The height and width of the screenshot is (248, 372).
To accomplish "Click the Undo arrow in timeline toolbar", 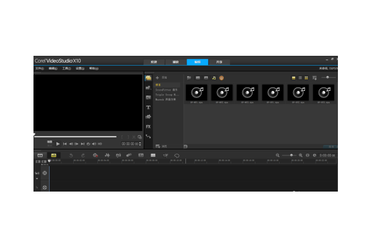I will click(71, 156).
